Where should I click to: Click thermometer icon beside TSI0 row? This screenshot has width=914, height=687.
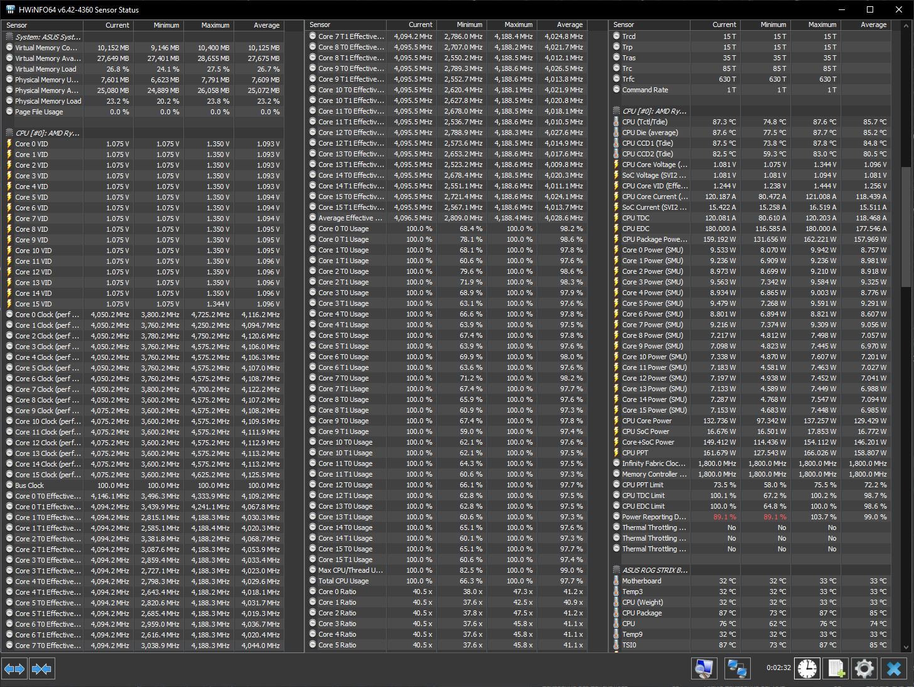coord(616,645)
